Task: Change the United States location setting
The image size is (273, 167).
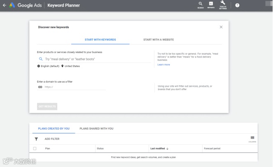Action: [71, 66]
